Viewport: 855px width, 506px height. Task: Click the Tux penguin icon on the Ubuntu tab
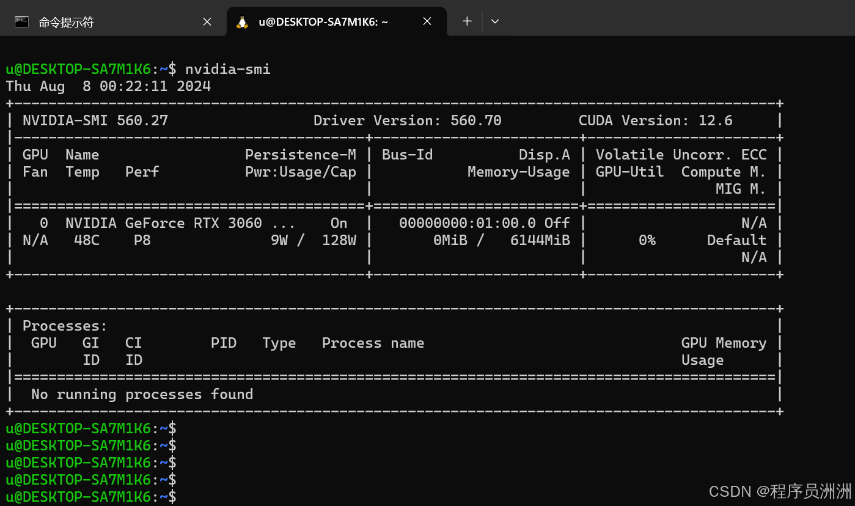click(242, 21)
